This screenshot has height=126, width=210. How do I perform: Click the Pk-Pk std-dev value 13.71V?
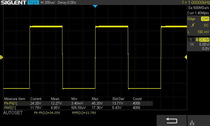point(118,103)
